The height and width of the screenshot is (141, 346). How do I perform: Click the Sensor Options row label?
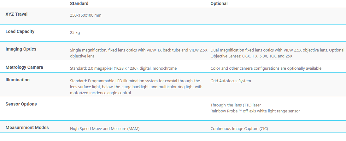tap(21, 104)
